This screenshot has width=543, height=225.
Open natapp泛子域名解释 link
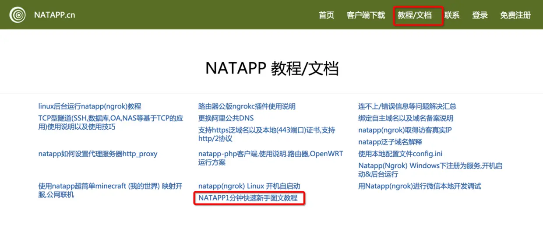coord(390,142)
